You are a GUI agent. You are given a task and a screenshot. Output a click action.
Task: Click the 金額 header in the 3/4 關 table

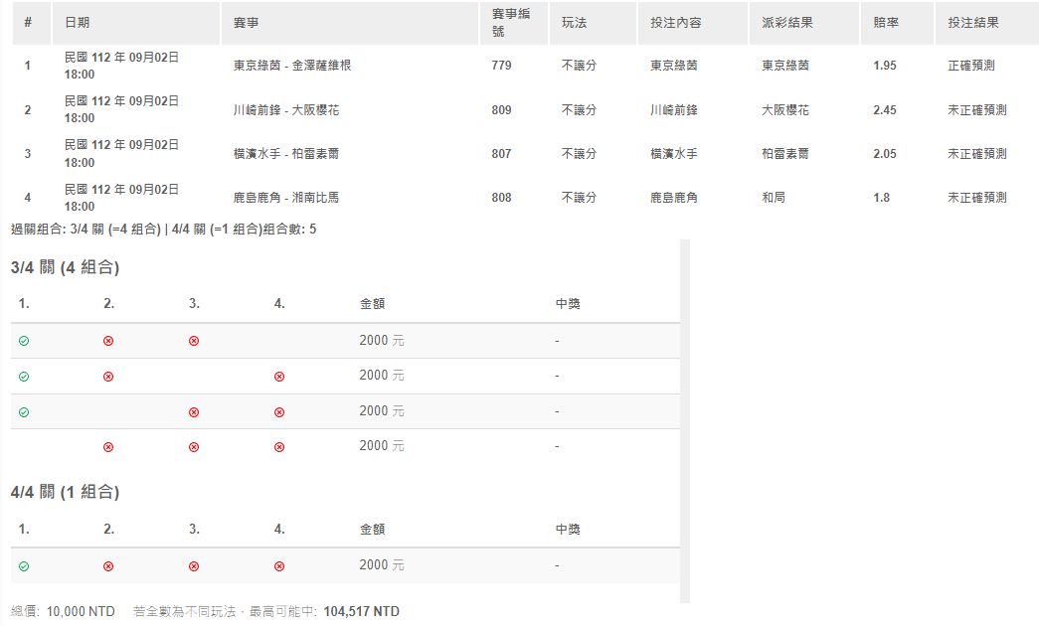(x=373, y=304)
